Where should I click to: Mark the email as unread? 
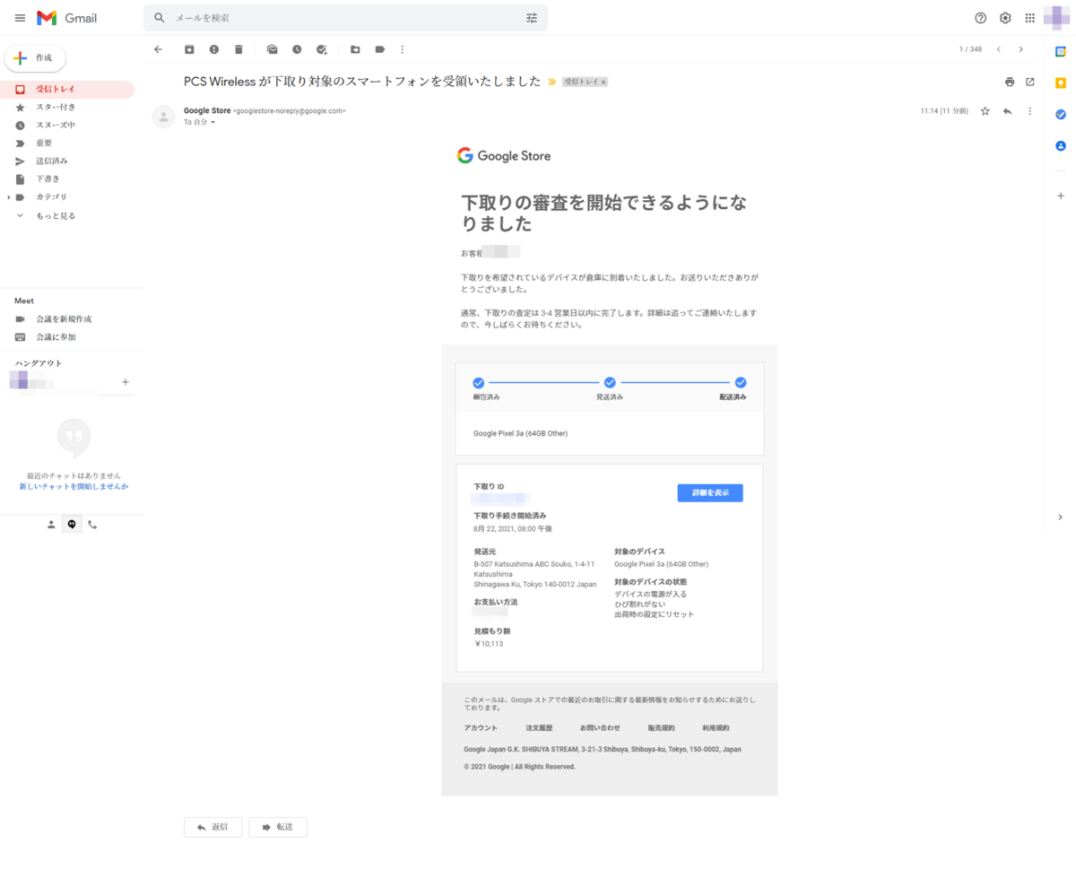[273, 49]
